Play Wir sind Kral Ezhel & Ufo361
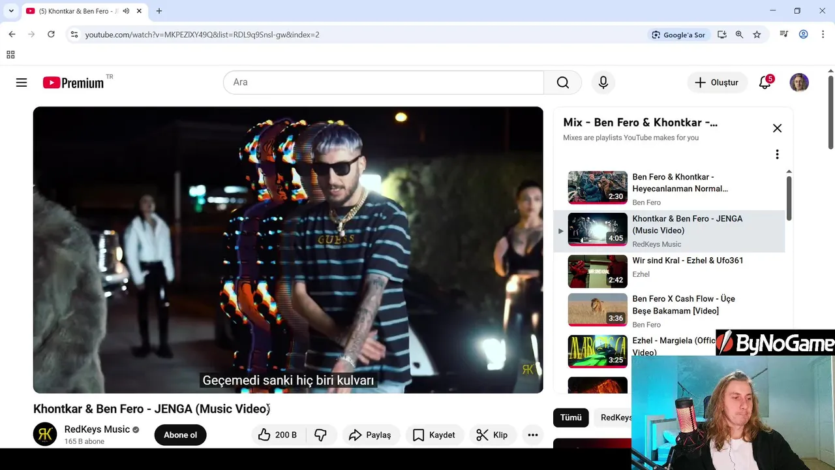Screen dimensions: 835x470 669,271
